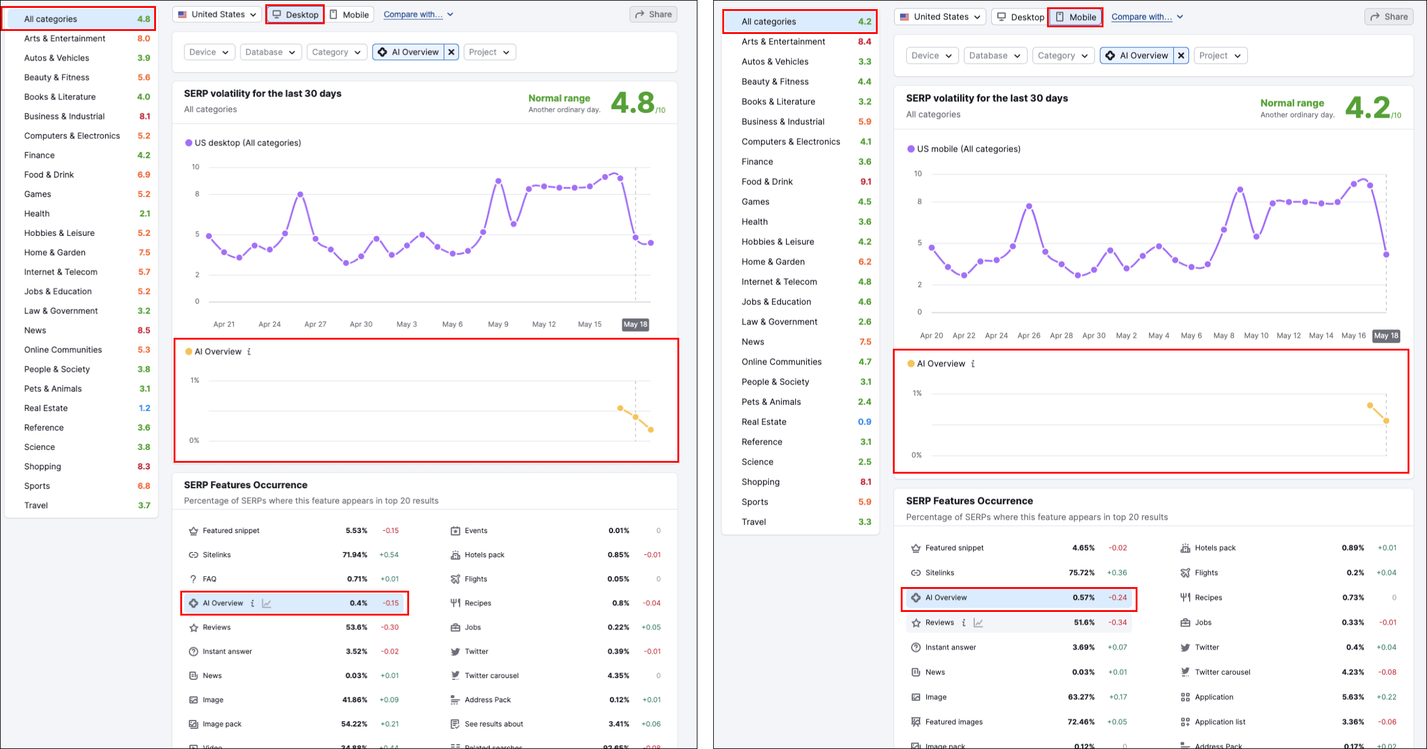The image size is (1427, 749).
Task: Click the Hotels pack icon in mobile features list
Action: (x=1185, y=548)
